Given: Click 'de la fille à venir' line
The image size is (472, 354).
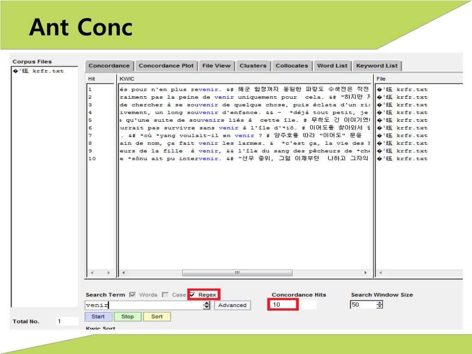Looking at the screenshot, I should [x=244, y=151].
